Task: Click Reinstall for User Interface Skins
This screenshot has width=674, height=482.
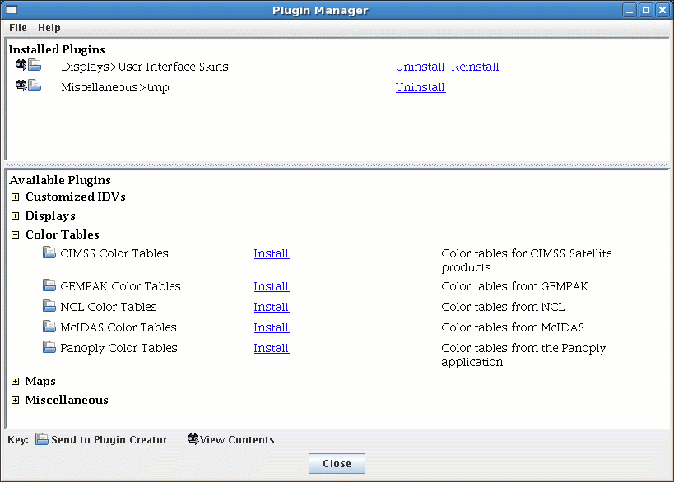Action: [475, 67]
